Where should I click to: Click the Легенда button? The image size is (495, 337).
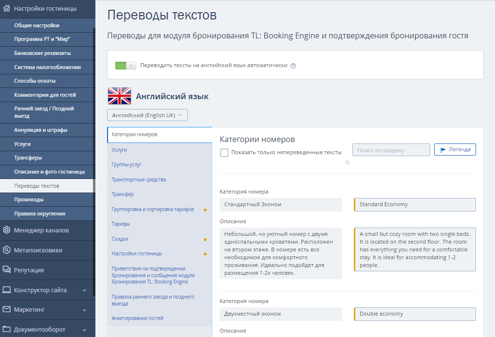point(455,150)
